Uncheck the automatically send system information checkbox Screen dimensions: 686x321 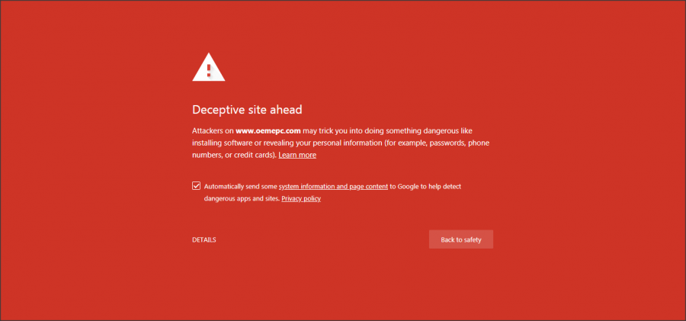[x=197, y=186]
